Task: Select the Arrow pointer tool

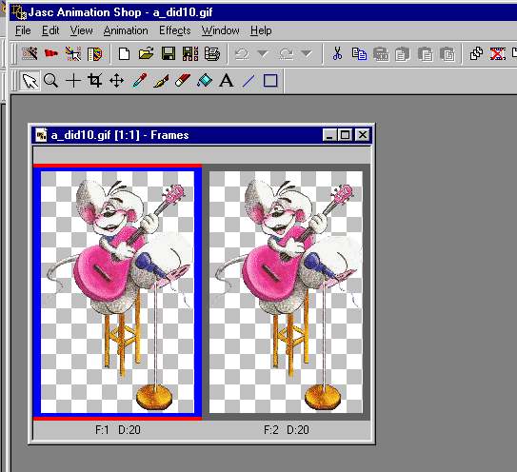Action: [30, 81]
